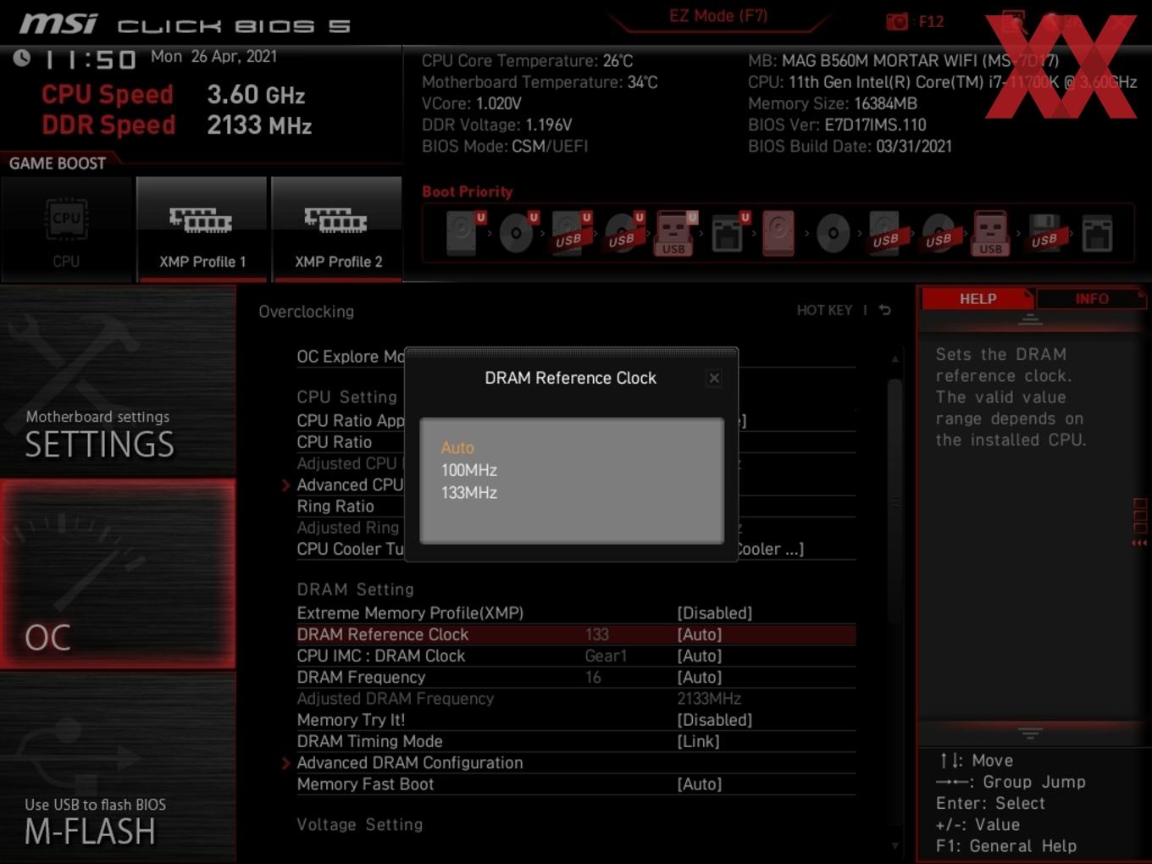Select UEFI USB hard disk boot icon
The height and width of the screenshot is (864, 1152).
(x=569, y=233)
